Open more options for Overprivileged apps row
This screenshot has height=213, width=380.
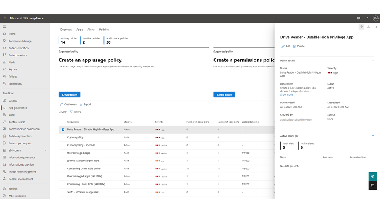pyautogui.click(x=119, y=153)
